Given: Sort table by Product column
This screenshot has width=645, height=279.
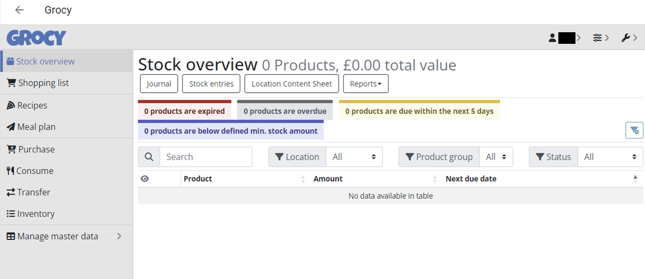Looking at the screenshot, I should (x=245, y=179).
